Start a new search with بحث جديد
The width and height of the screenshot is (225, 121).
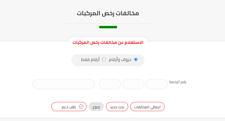pos(117,107)
